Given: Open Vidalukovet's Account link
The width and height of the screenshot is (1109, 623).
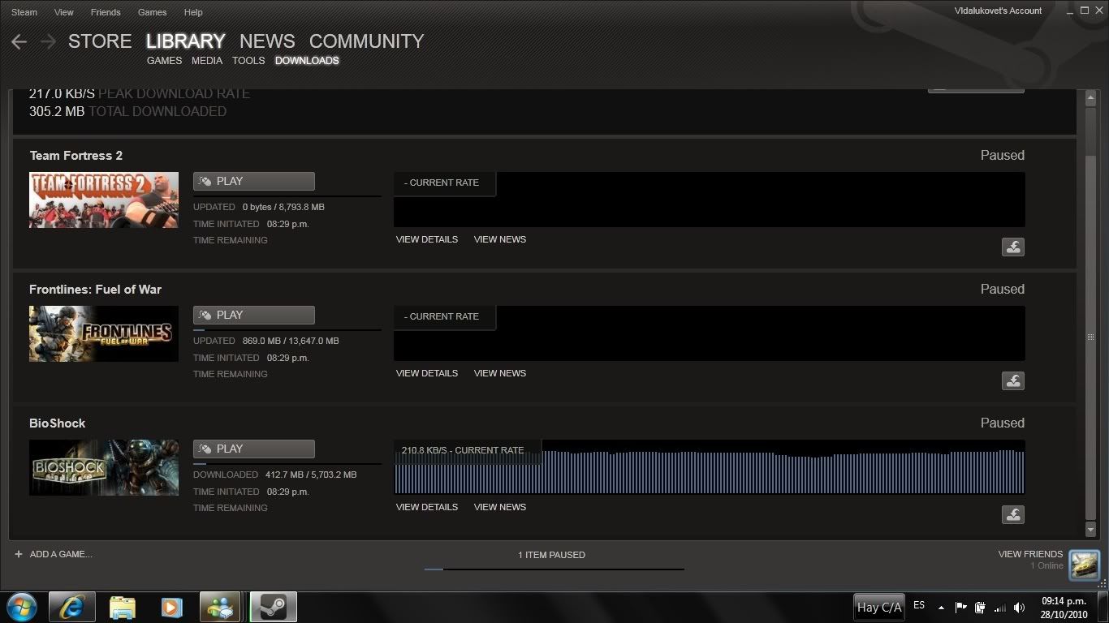Looking at the screenshot, I should (x=998, y=11).
